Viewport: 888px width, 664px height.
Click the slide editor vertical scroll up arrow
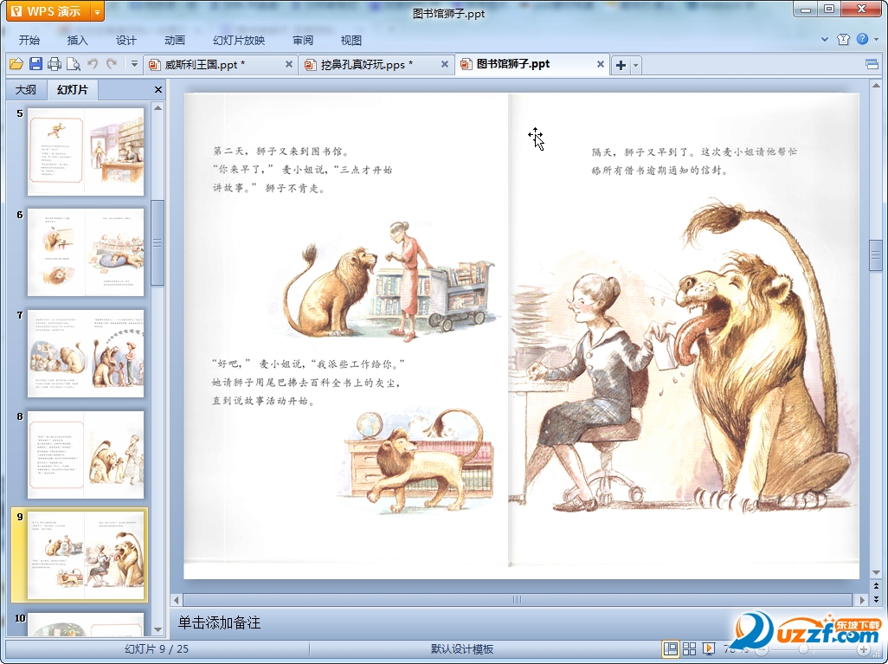tap(876, 86)
